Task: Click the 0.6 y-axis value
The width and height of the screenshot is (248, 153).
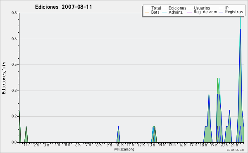Action: point(14,39)
